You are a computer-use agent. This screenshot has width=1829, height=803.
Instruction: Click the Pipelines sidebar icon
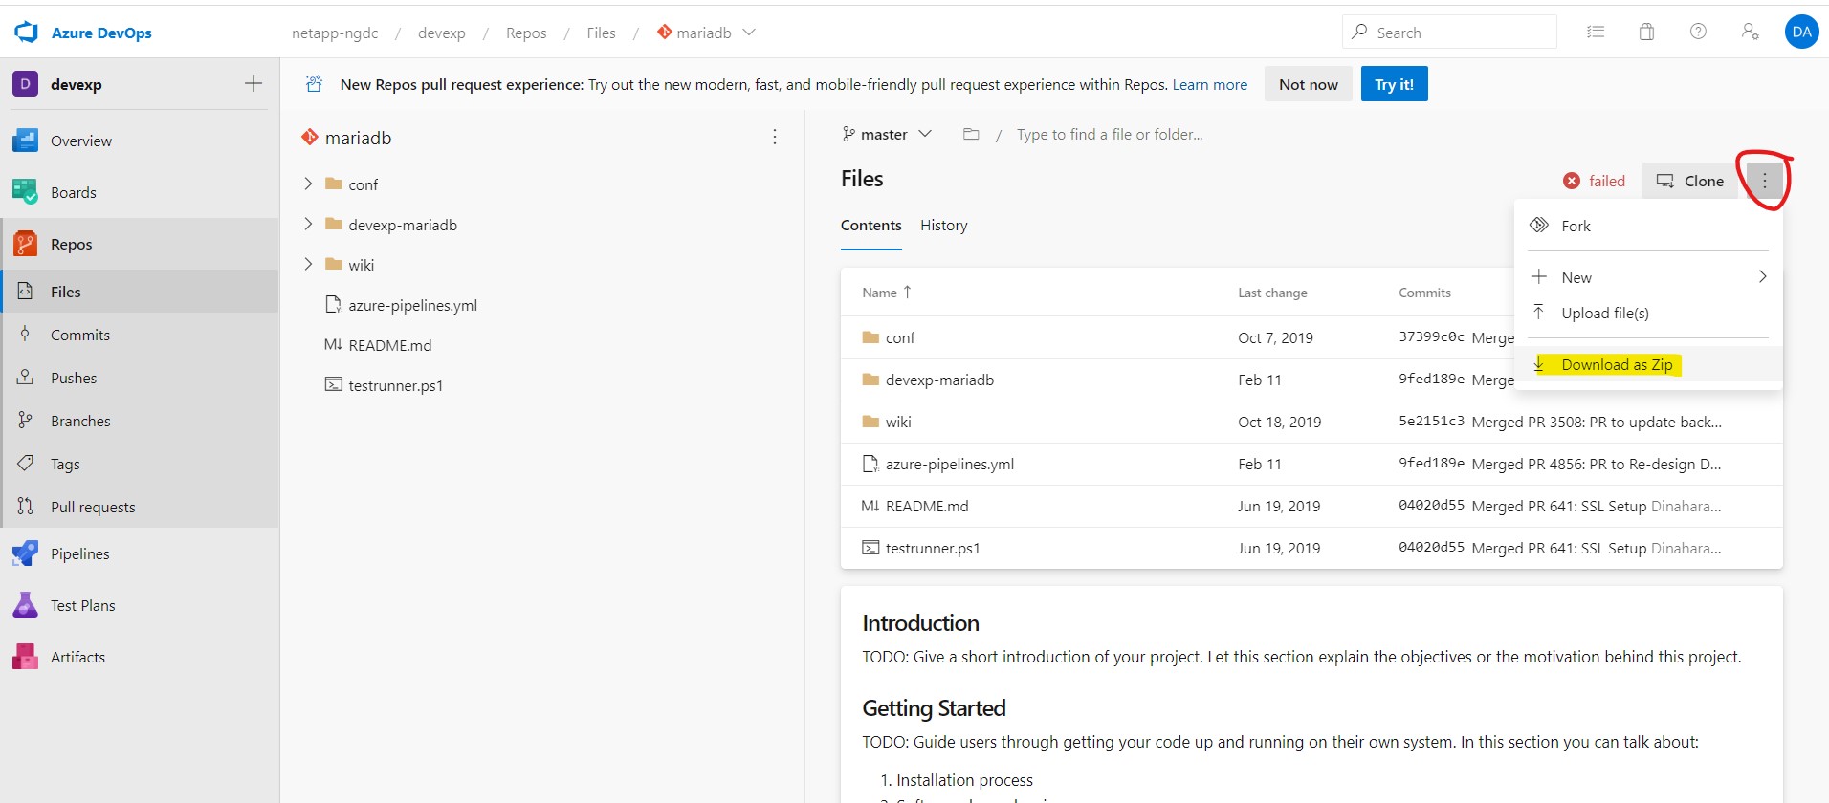tap(26, 553)
